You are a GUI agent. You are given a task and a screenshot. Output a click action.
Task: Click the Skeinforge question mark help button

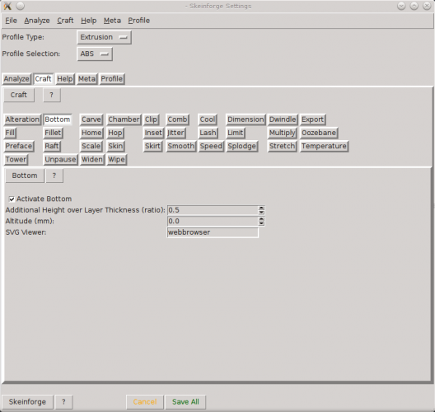click(x=63, y=402)
